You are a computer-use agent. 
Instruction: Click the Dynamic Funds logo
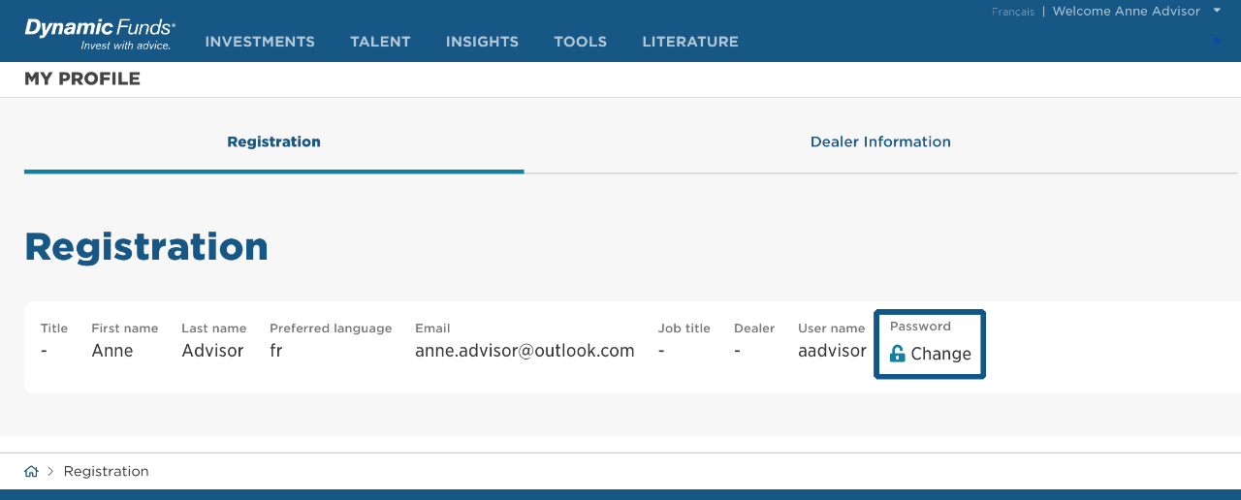pyautogui.click(x=99, y=33)
